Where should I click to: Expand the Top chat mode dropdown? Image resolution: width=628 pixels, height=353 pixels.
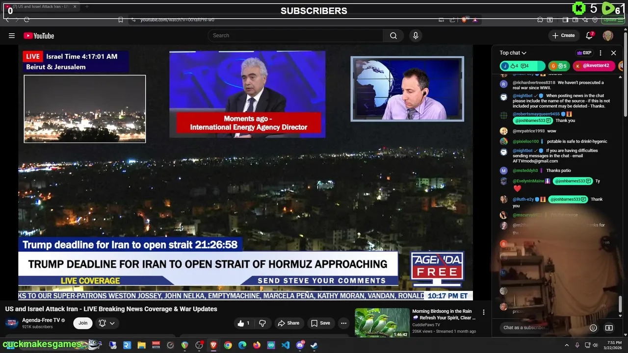[513, 53]
